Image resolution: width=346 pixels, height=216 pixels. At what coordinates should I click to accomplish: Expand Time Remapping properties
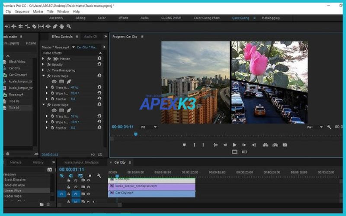[43, 70]
